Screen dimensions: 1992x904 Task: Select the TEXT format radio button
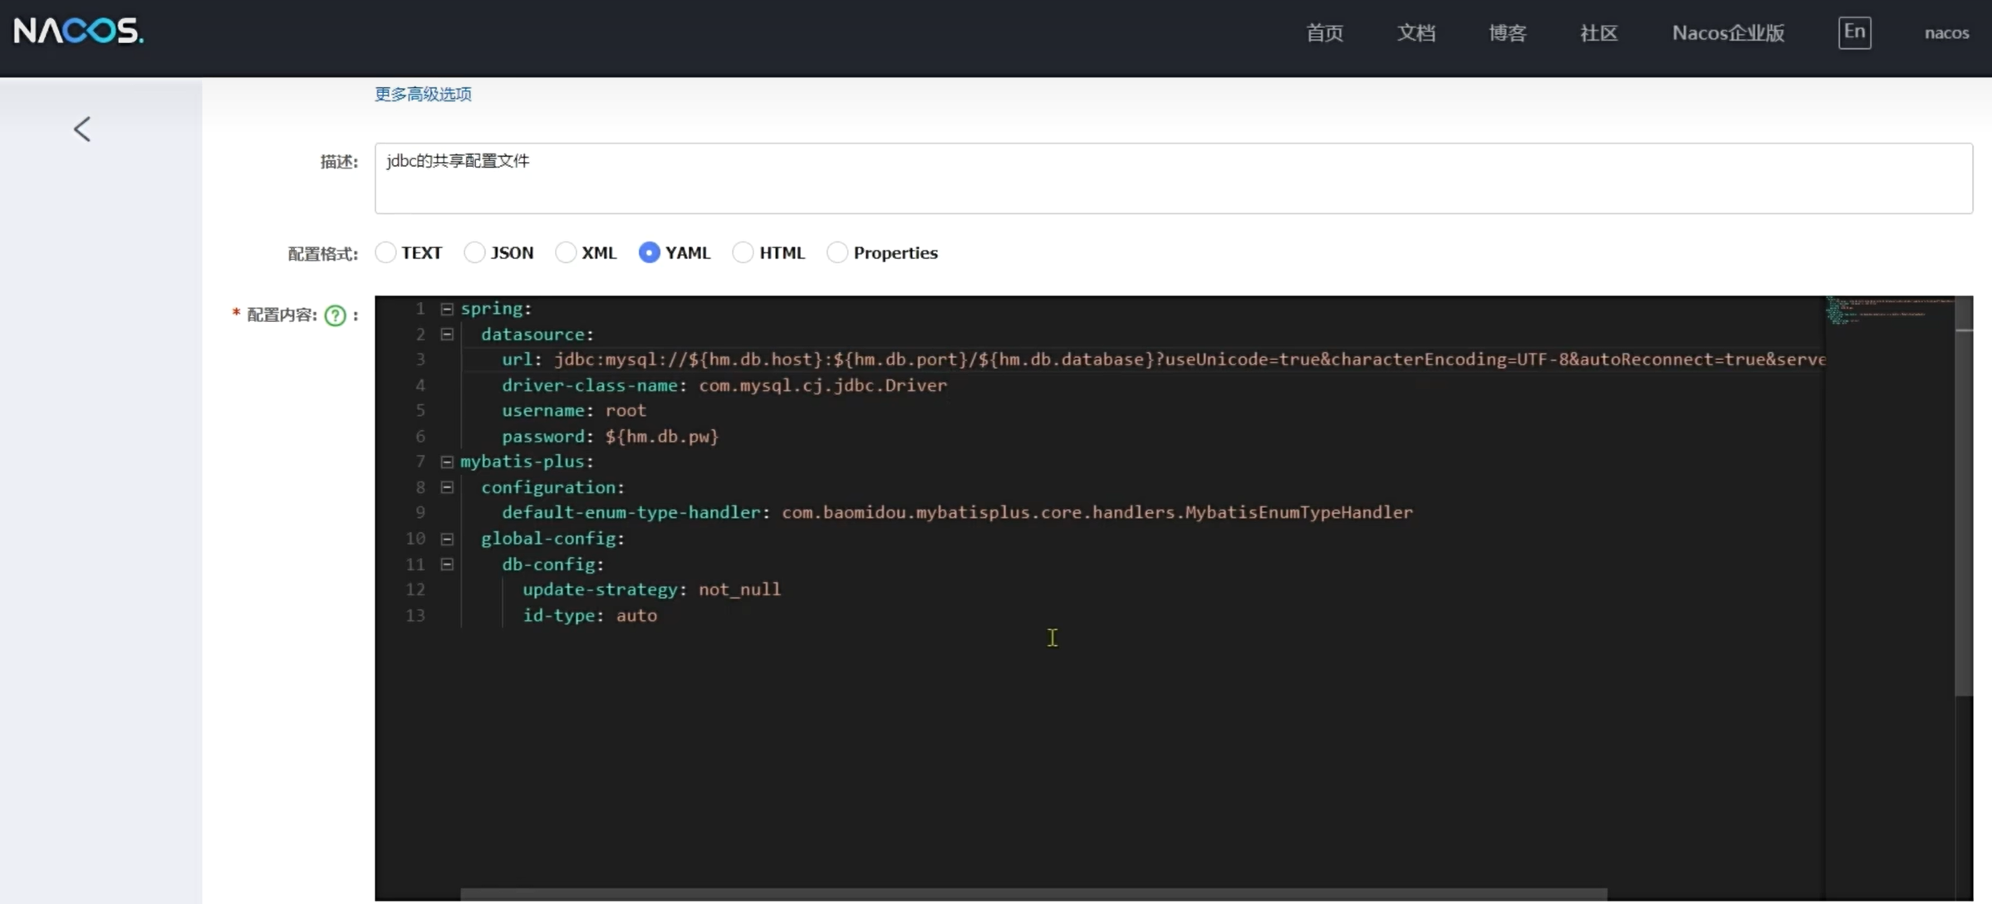(385, 252)
